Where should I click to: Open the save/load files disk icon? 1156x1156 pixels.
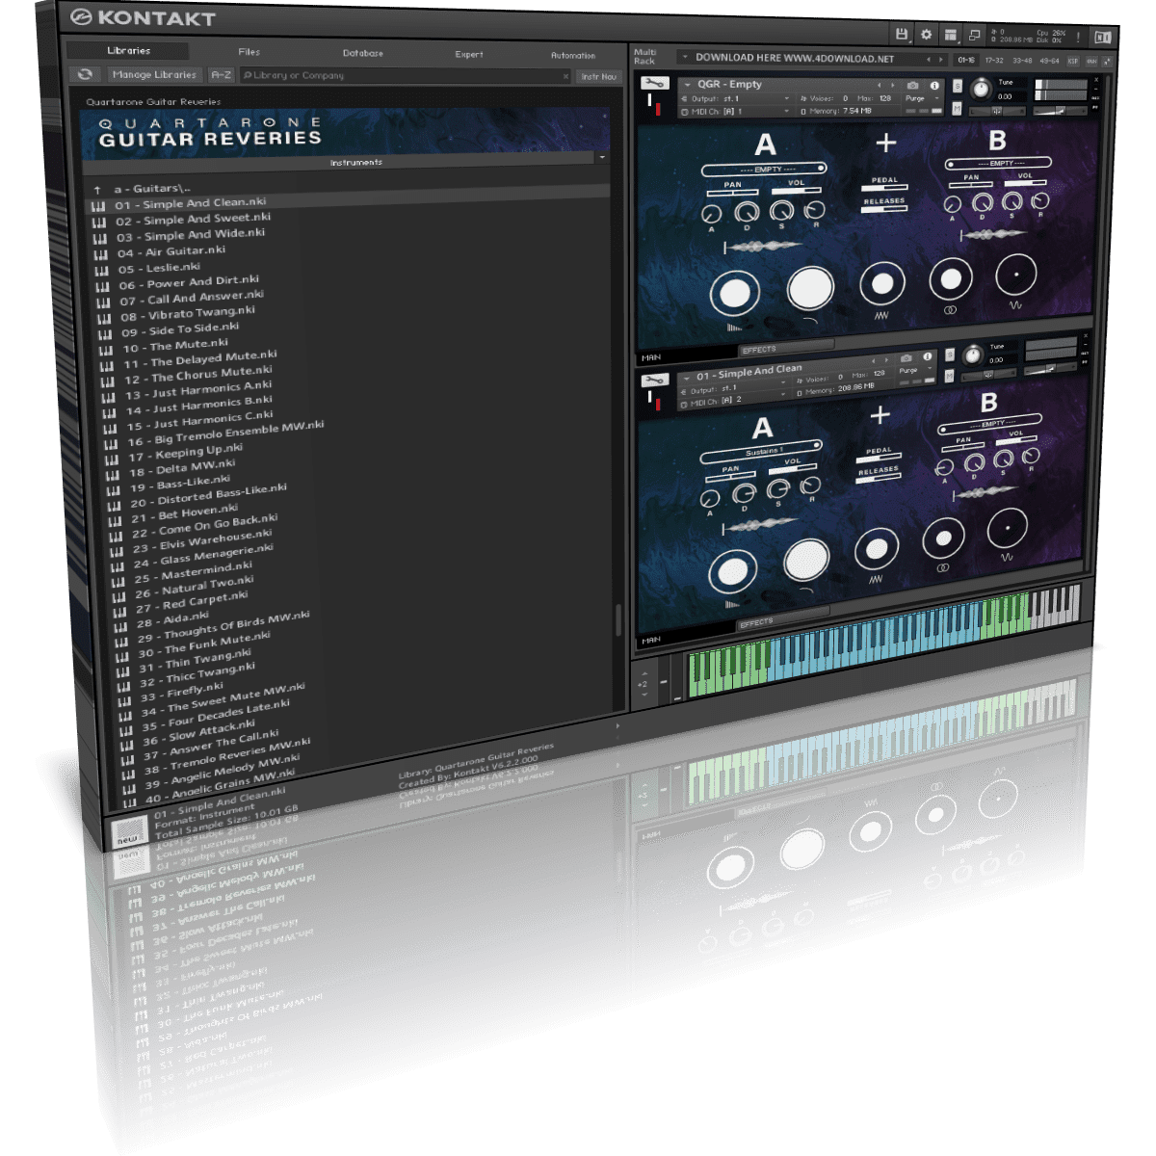901,34
